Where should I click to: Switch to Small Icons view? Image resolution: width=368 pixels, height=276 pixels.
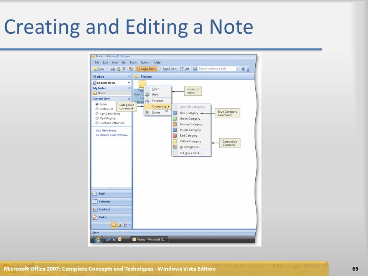point(168,69)
